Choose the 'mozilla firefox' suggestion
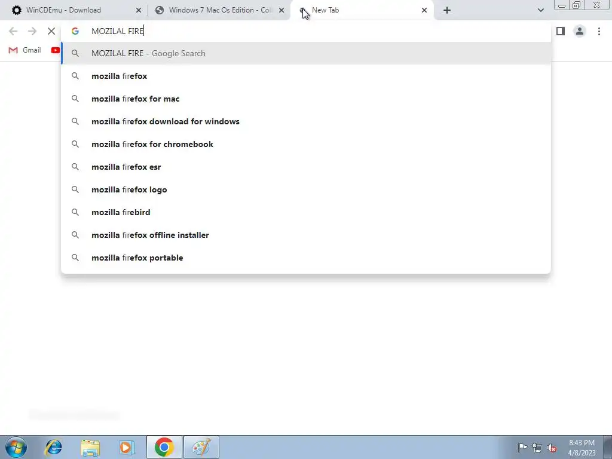Image resolution: width=612 pixels, height=459 pixels. click(x=306, y=76)
